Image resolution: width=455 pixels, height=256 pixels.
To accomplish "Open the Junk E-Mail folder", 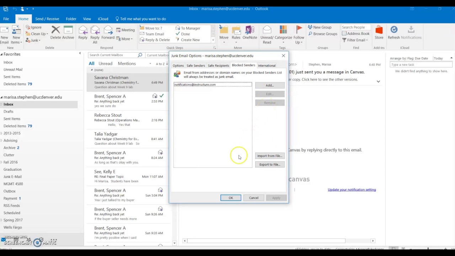I will (x=12, y=177).
